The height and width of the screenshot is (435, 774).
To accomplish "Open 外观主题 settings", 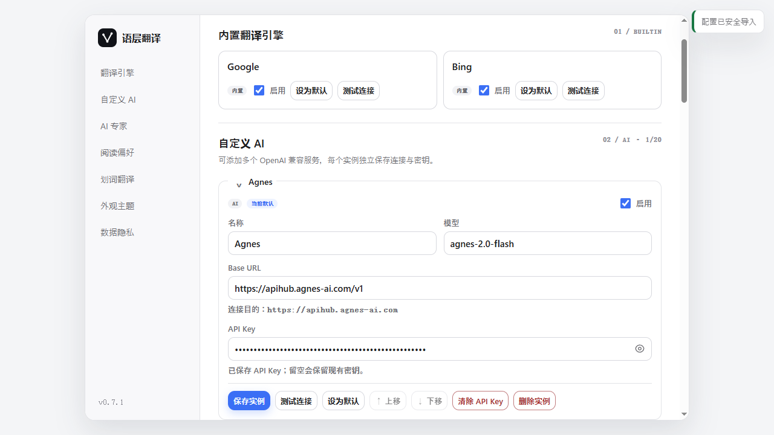I will coord(117,206).
